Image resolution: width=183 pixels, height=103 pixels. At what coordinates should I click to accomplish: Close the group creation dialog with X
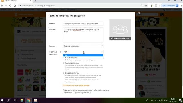click(x=139, y=13)
